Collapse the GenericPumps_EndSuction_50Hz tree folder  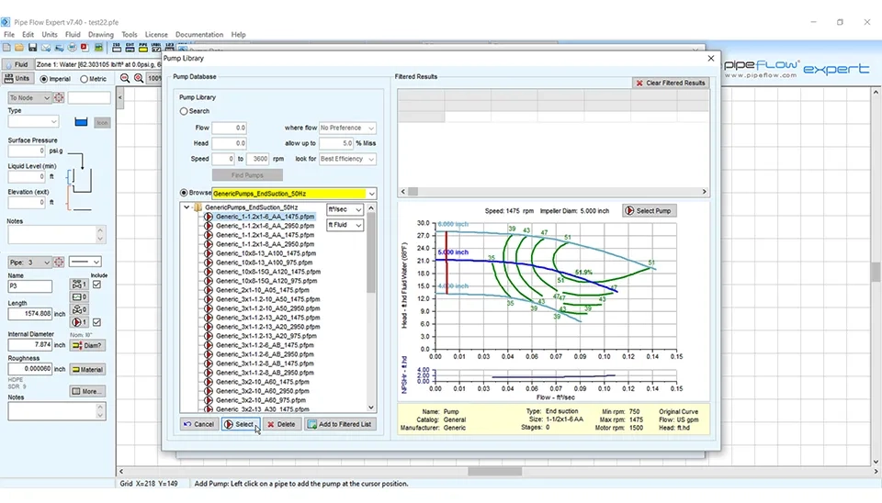click(x=187, y=207)
